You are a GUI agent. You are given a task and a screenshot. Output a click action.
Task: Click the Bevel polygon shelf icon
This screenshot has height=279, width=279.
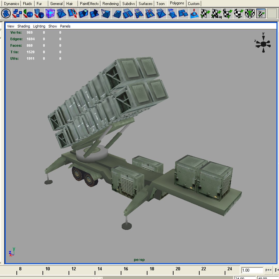coord(117,13)
